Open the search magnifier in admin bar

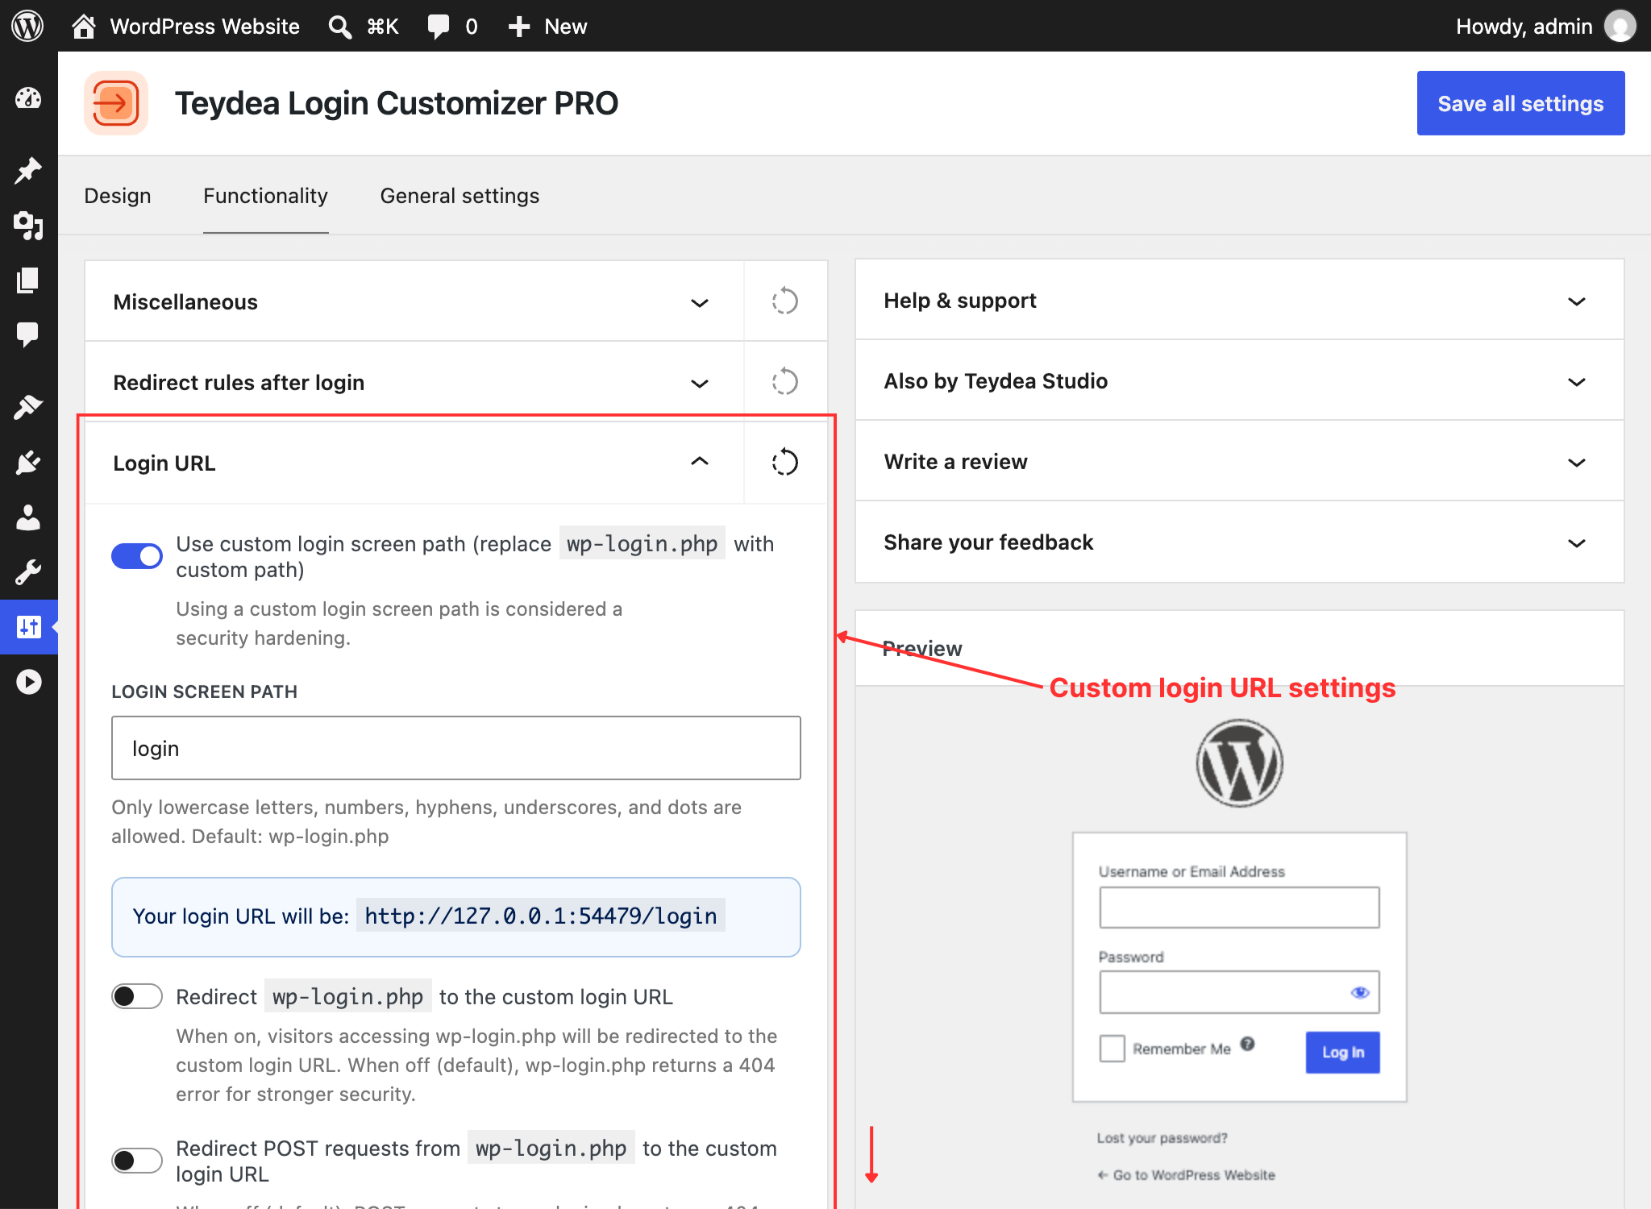pyautogui.click(x=339, y=27)
